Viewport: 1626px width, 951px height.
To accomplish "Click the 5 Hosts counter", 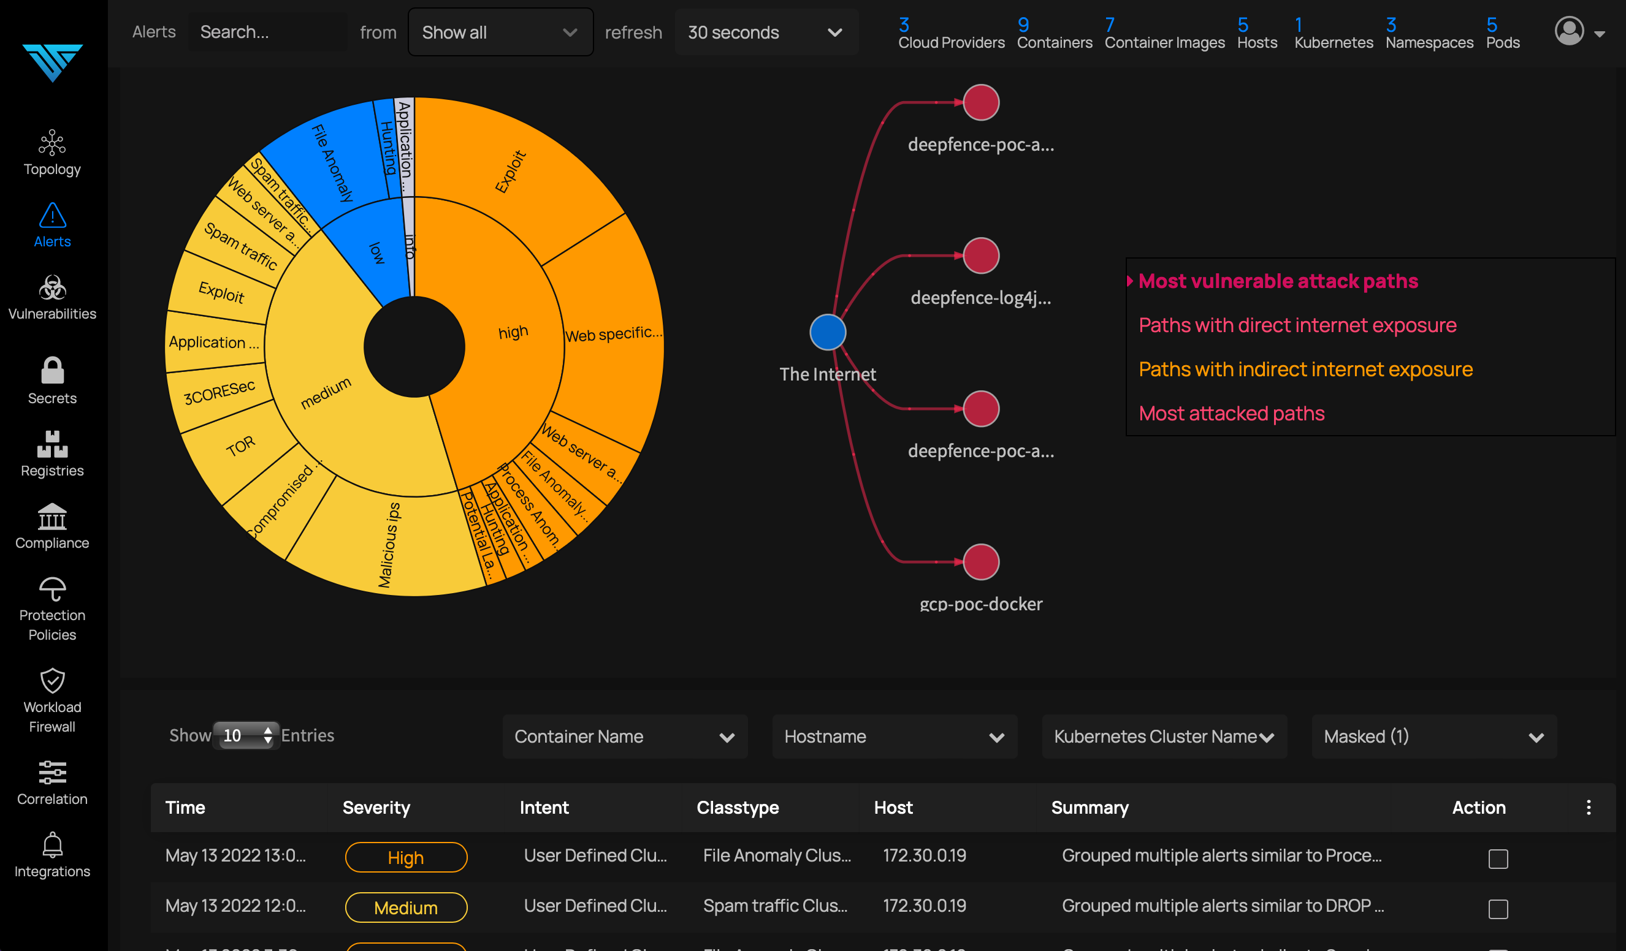I will click(1256, 34).
